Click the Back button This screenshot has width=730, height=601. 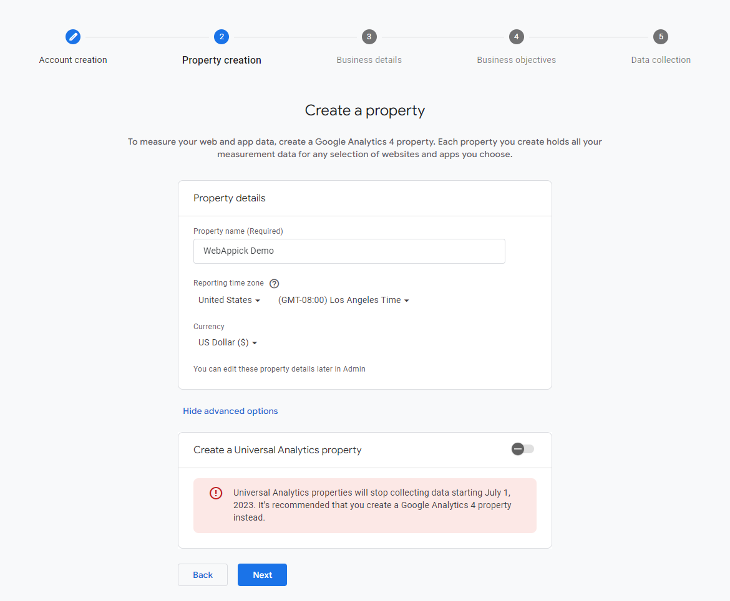point(202,575)
